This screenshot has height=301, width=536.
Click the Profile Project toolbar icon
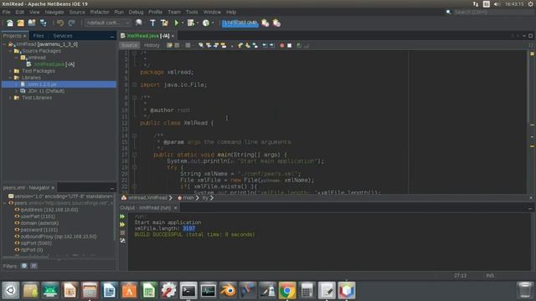coord(206,23)
